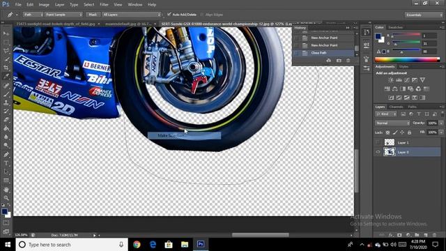The image size is (446, 251).
Task: Select Layer 0 in Layers panel
Action: (x=407, y=152)
